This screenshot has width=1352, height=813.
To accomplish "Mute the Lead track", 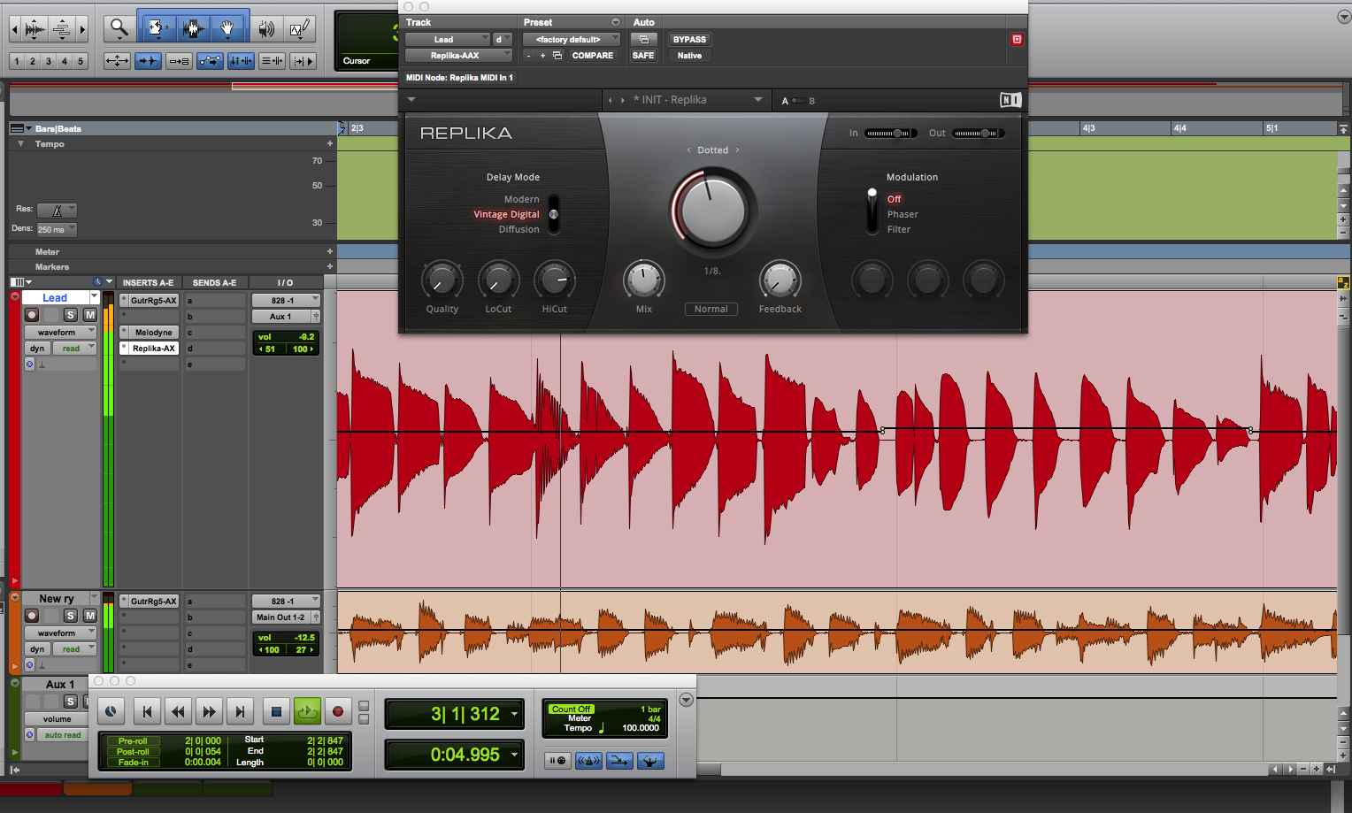I will (90, 315).
